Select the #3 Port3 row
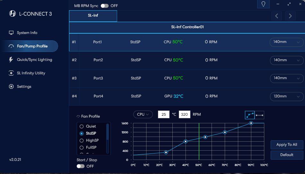Screen dimensions: 305x174 pyautogui.click(x=187, y=78)
